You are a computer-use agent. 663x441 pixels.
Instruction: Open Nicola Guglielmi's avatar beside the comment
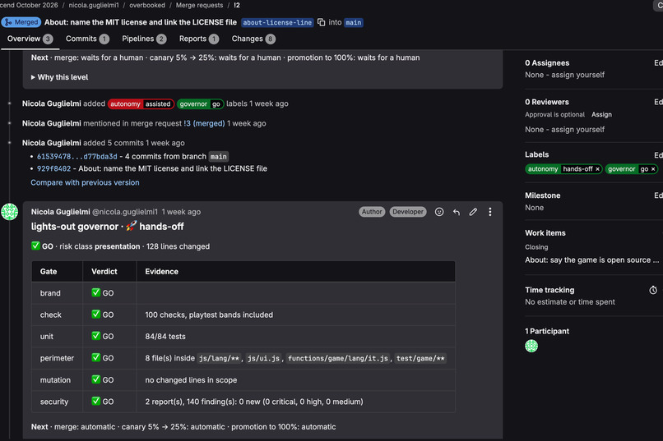click(x=9, y=212)
